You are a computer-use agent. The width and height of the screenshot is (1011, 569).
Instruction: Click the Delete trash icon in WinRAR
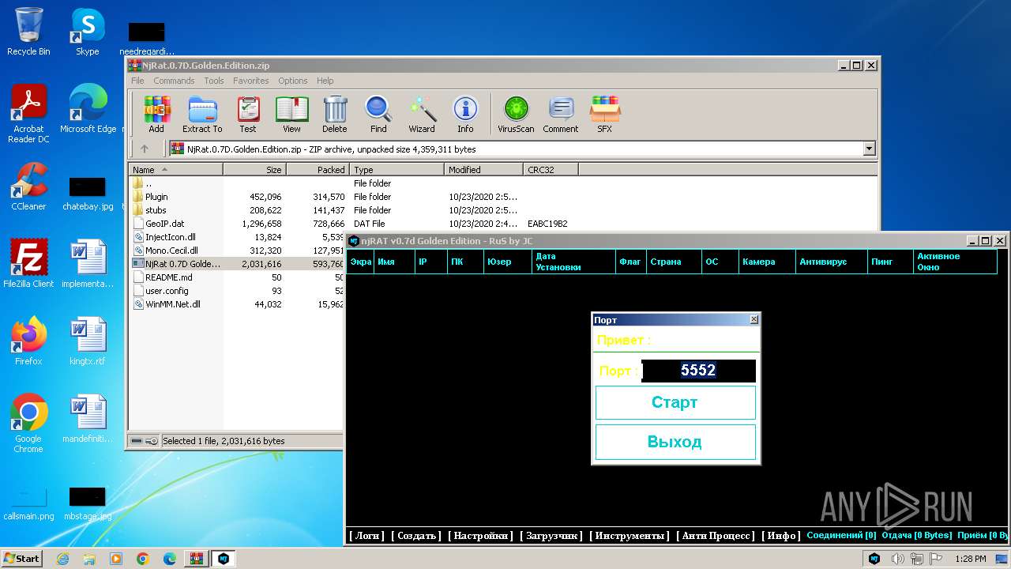[335, 115]
